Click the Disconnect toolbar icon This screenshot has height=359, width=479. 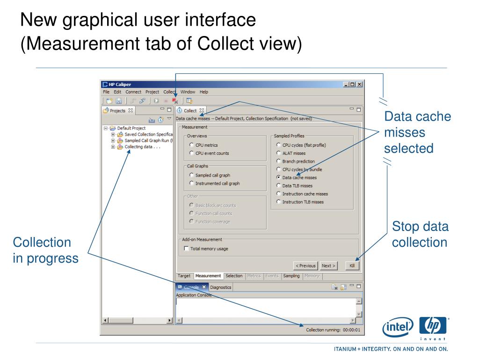coord(142,101)
